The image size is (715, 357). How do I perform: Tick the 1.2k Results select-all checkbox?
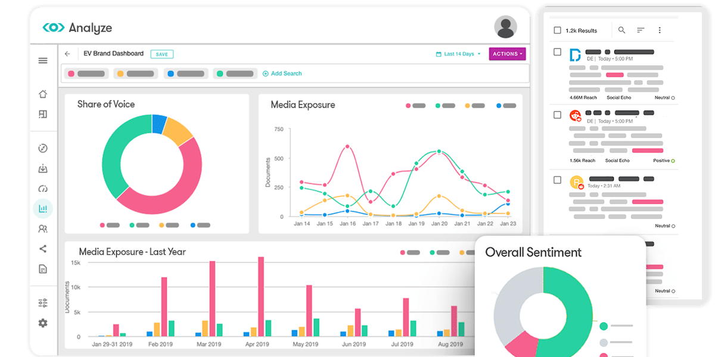pos(557,30)
